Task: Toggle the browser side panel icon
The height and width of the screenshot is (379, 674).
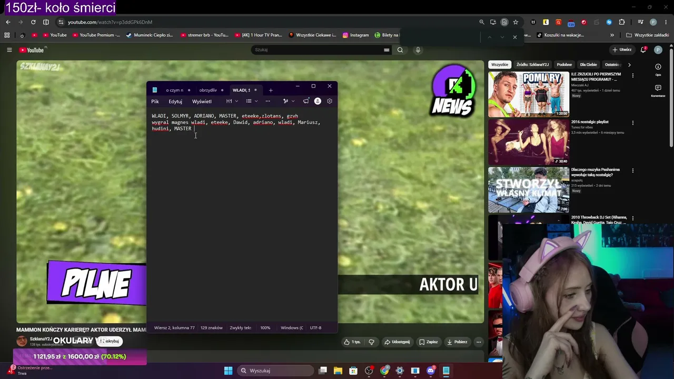Action: (46, 22)
